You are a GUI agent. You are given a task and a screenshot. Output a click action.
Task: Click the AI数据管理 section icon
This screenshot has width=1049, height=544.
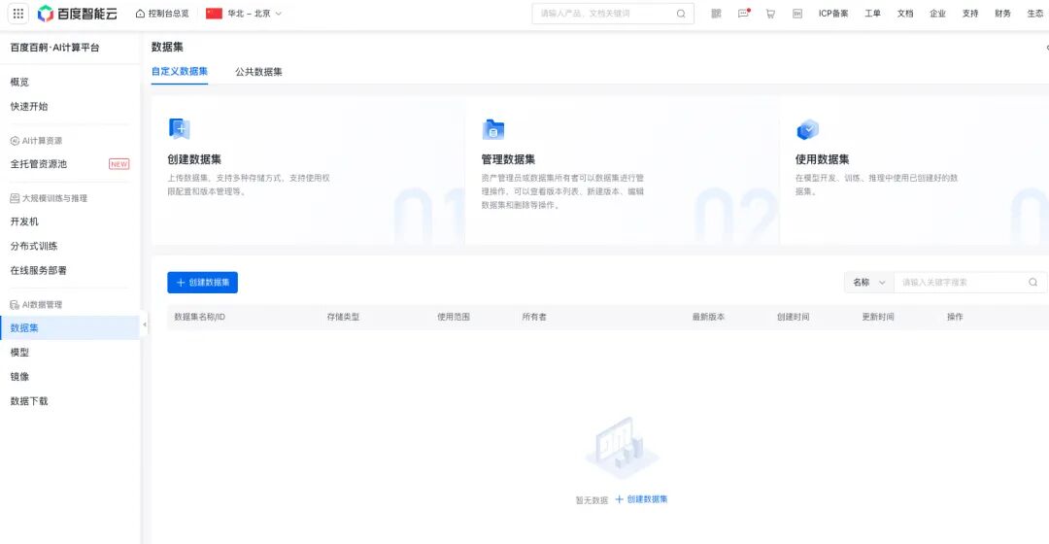click(x=15, y=304)
